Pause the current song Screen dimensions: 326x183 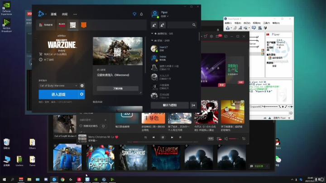click(x=163, y=137)
